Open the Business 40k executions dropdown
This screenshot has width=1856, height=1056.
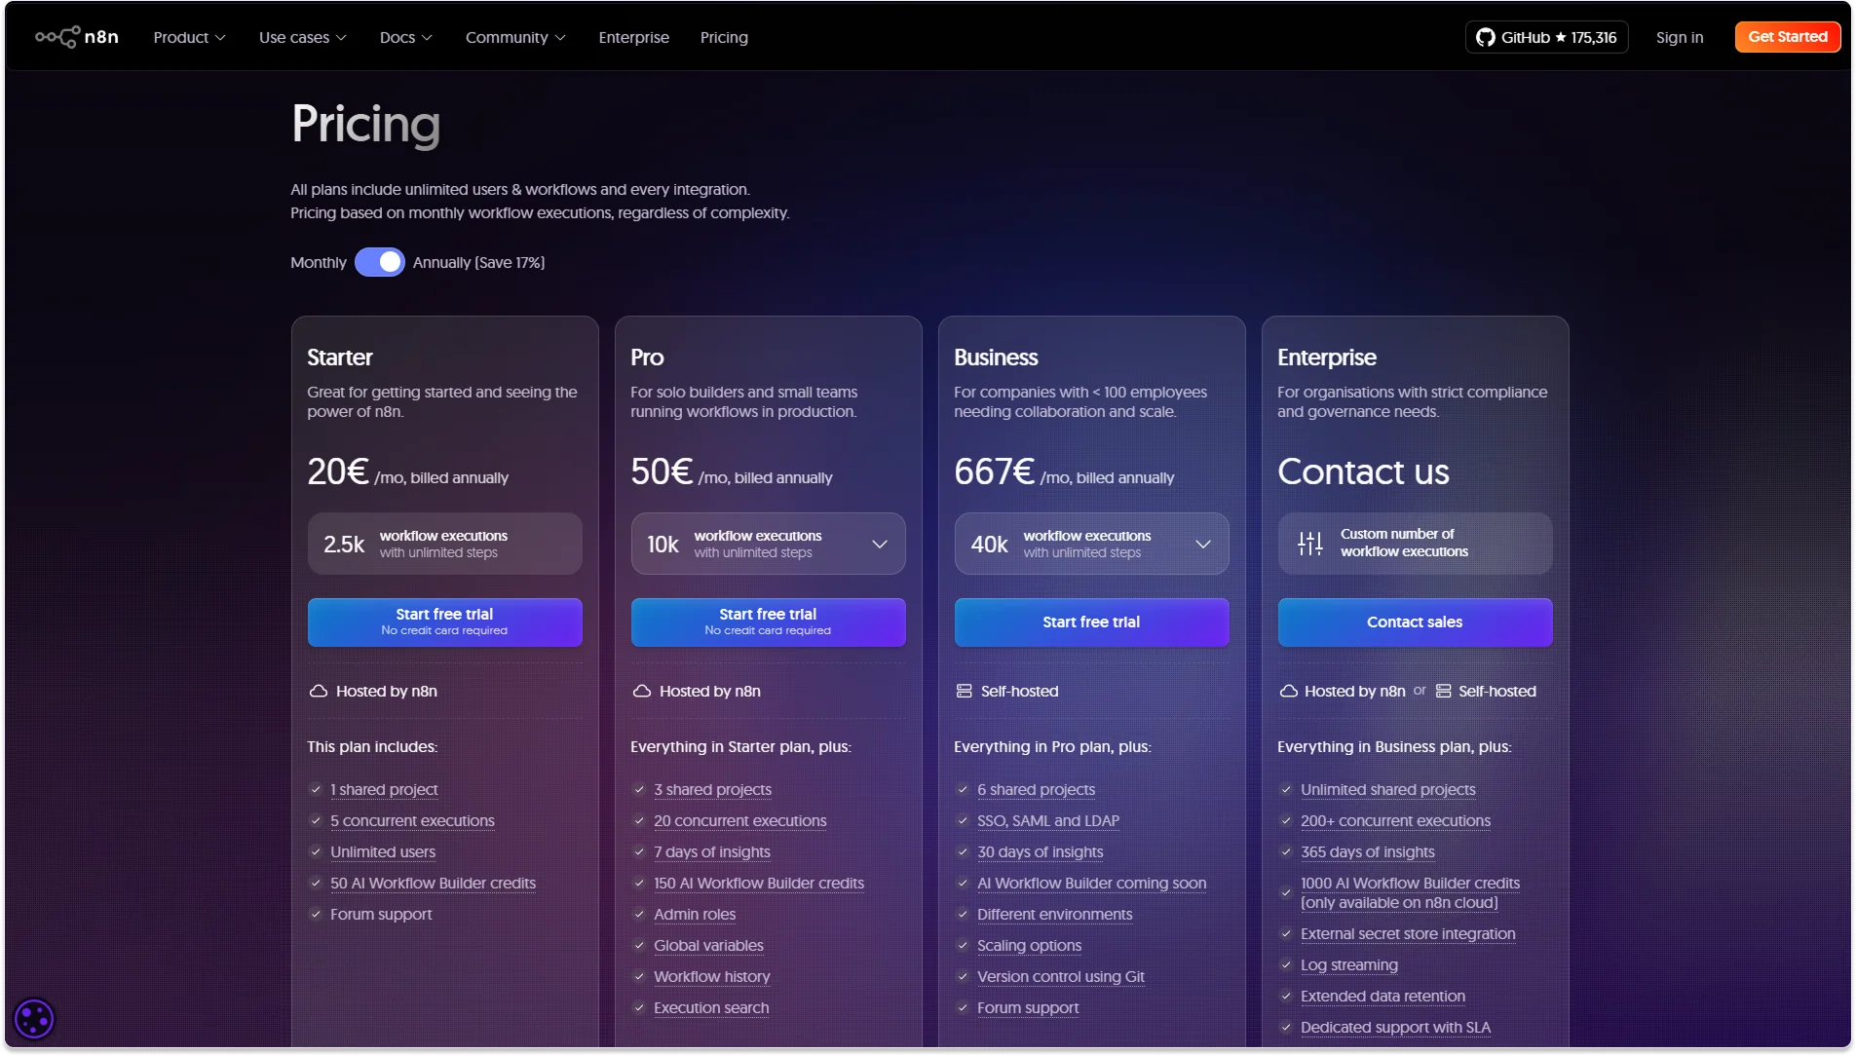[x=1091, y=544]
